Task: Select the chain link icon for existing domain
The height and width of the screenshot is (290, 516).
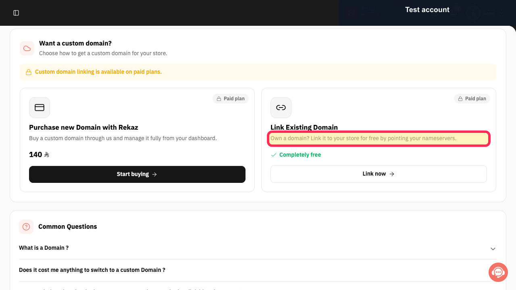Action: (x=281, y=108)
